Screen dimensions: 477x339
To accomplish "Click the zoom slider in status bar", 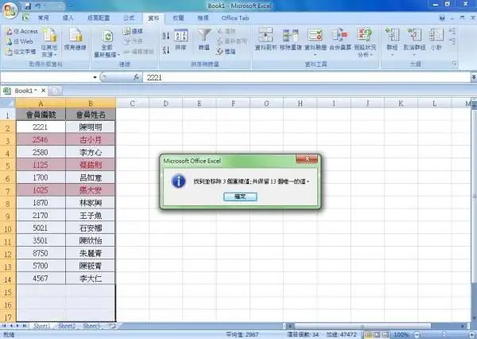I will 445,335.
